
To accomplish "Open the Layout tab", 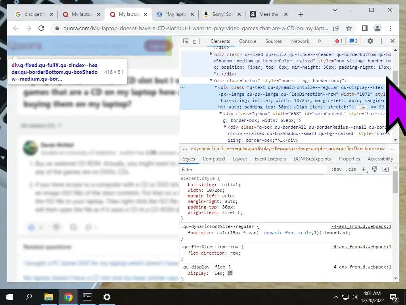I will [240, 159].
